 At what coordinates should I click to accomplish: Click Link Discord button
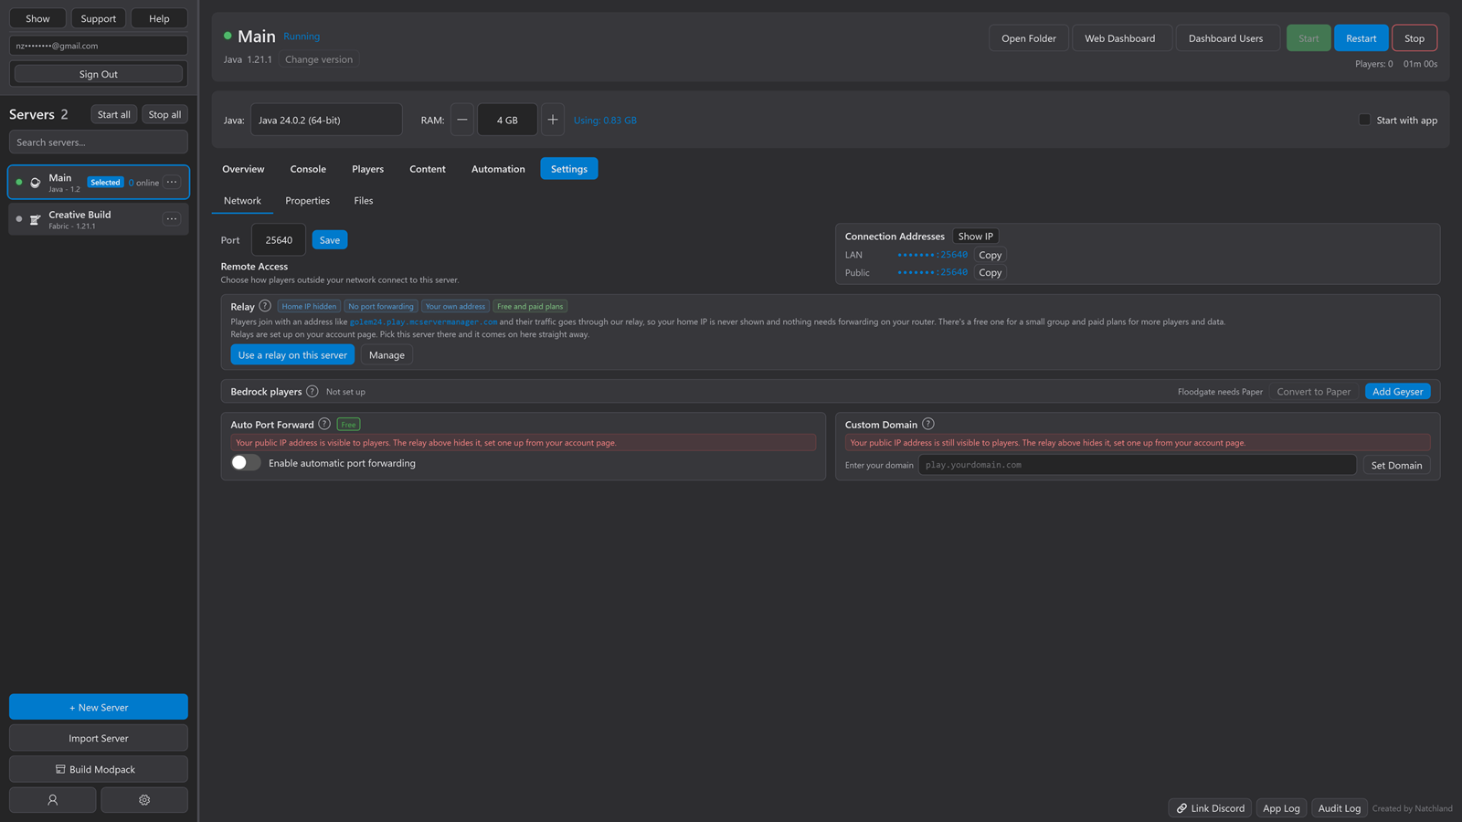[1210, 808]
